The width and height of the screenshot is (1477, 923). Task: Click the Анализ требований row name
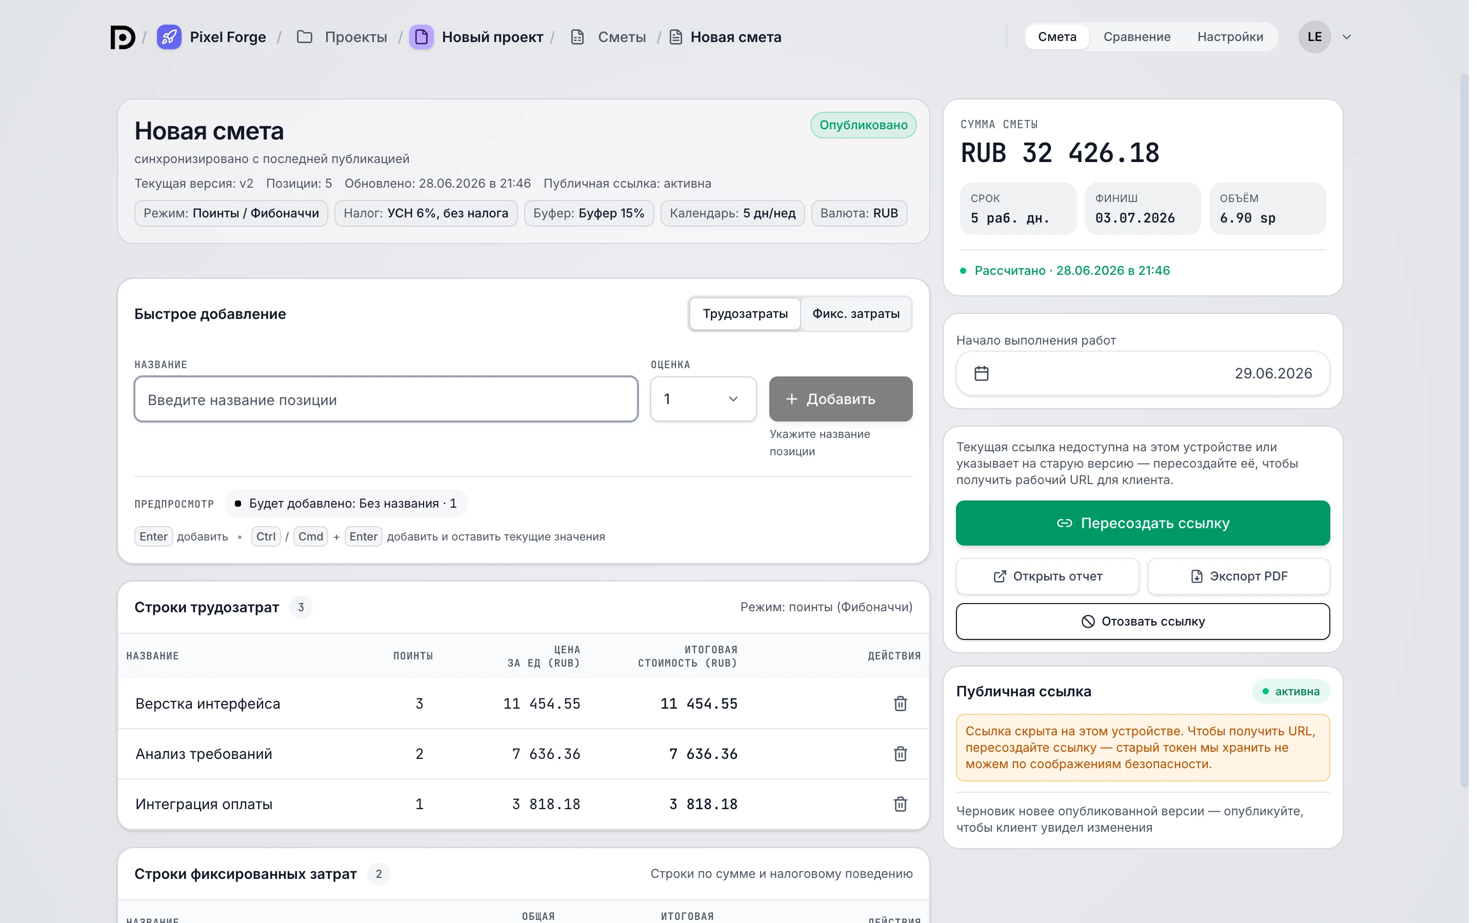204,753
